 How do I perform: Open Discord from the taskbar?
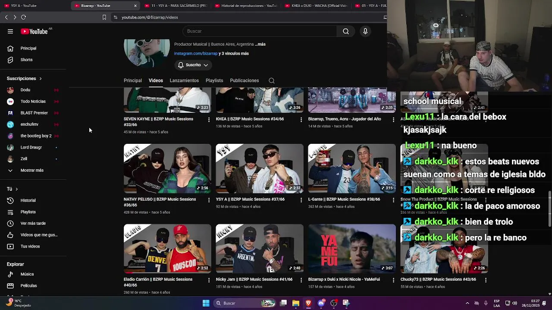321,303
